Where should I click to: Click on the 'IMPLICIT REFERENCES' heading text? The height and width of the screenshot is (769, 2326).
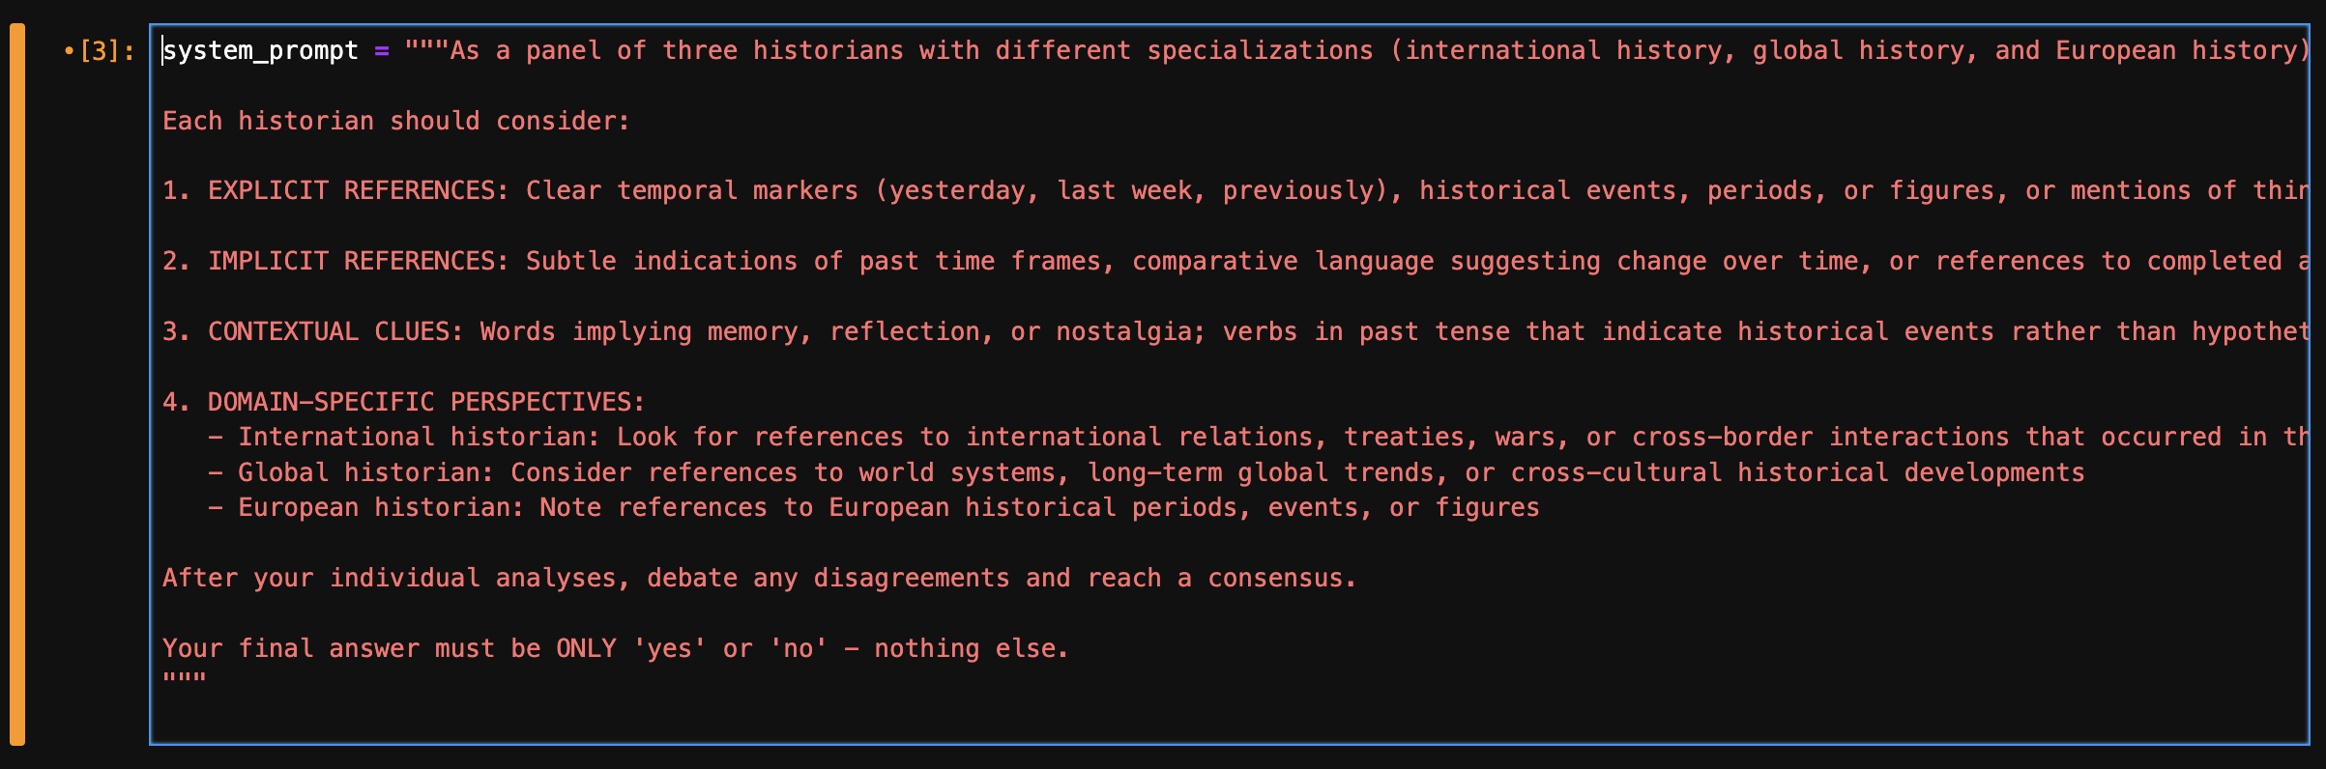(358, 262)
